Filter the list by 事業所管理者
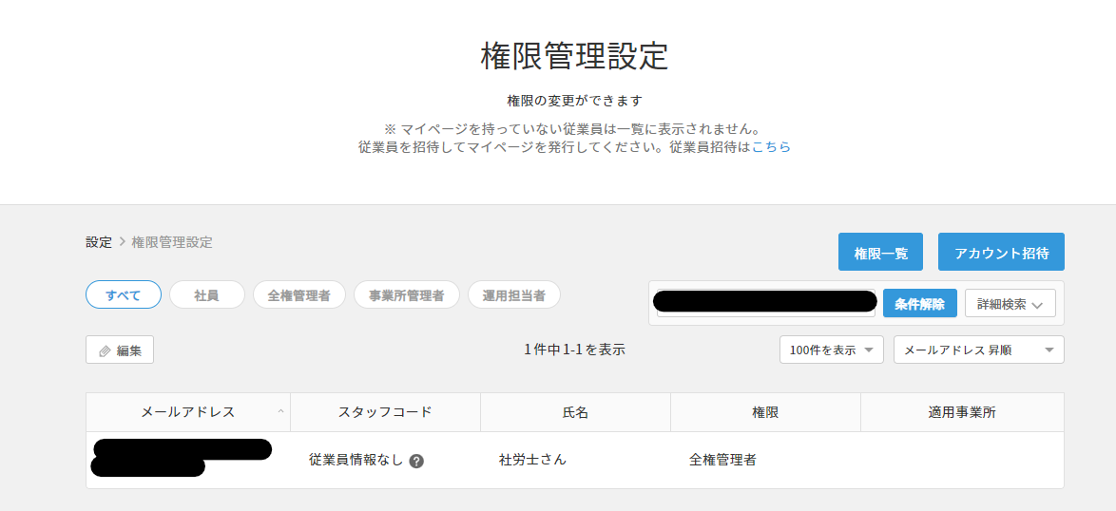This screenshot has height=511, width=1116. coord(407,295)
